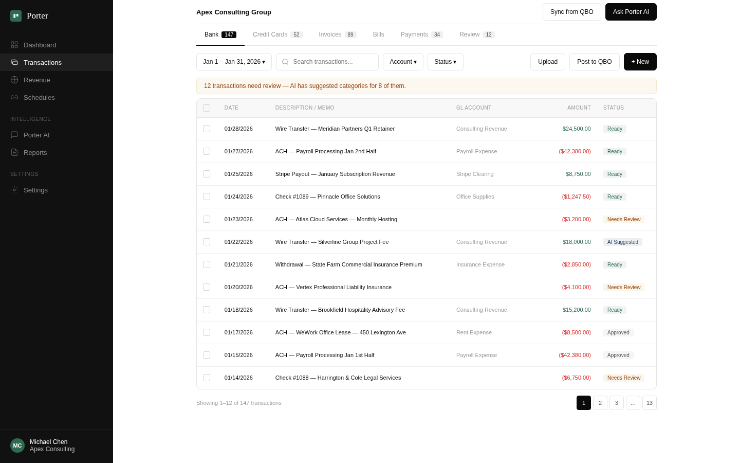
Task: Check the checkbox next to Check #1088 Harrington row
Action: tap(207, 378)
